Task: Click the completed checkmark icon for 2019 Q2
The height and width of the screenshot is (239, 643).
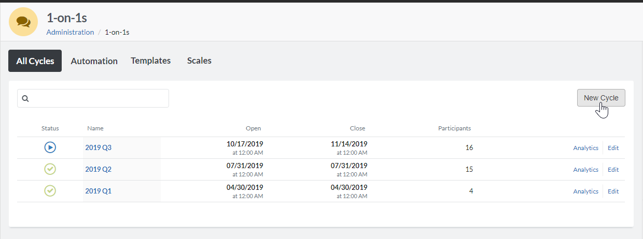Action: 50,169
